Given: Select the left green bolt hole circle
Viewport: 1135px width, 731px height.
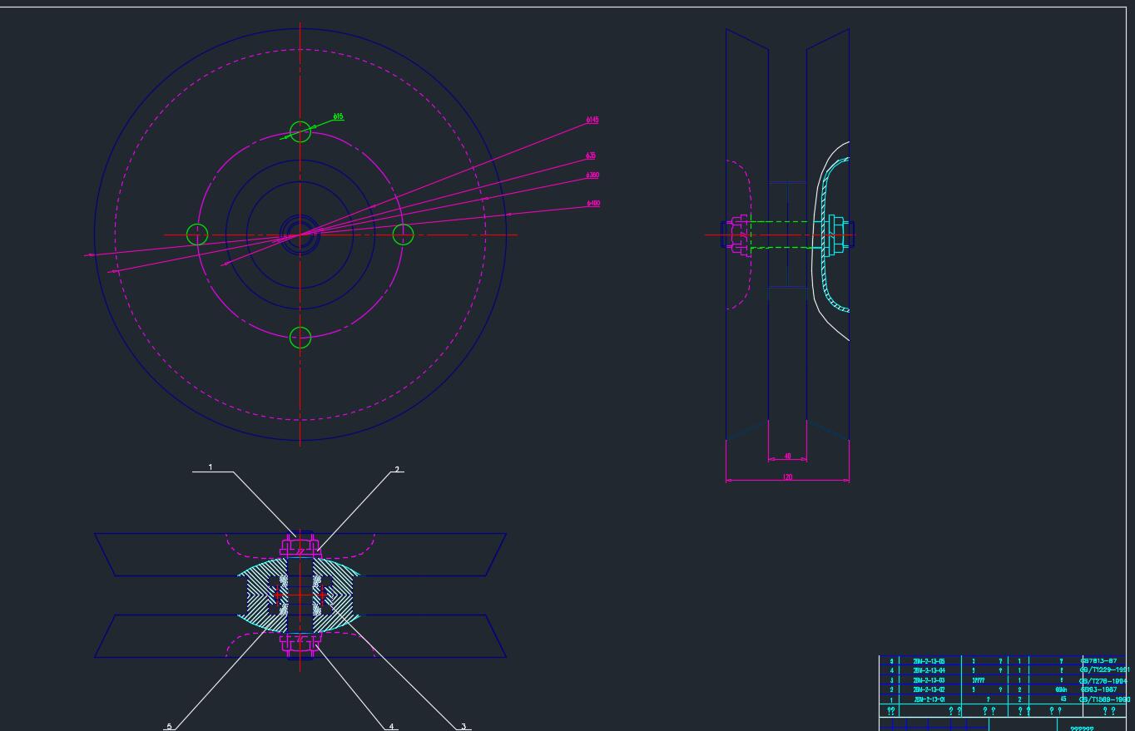Looking at the screenshot, I should click(x=197, y=235).
